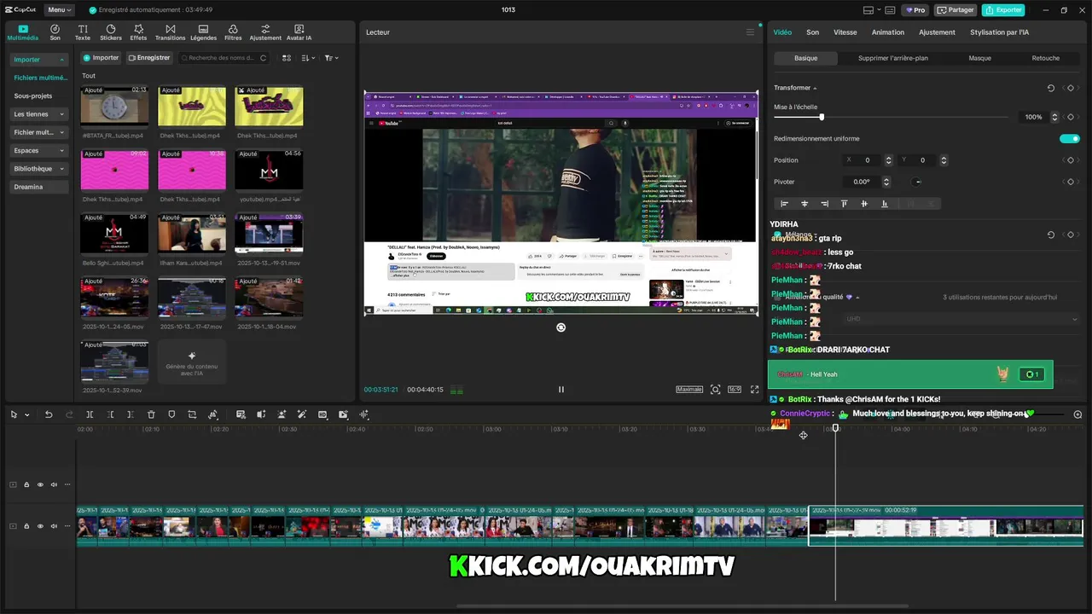Click the Exporter button
1092x614 pixels.
point(1003,10)
